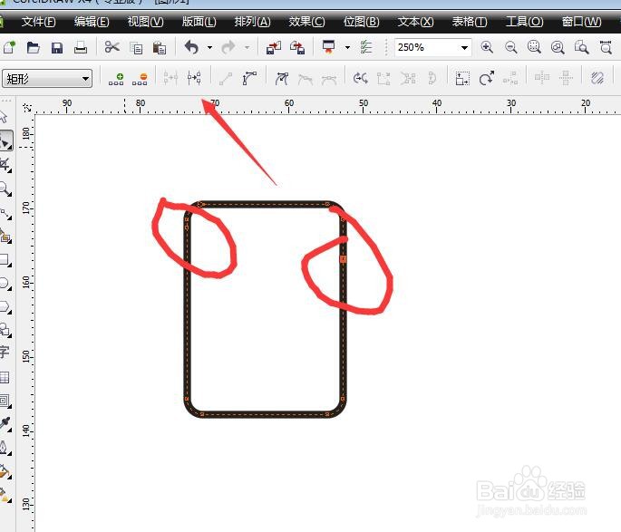Screen dimensions: 621x532
Task: Click Extract Subpath icon
Action: [408, 78]
